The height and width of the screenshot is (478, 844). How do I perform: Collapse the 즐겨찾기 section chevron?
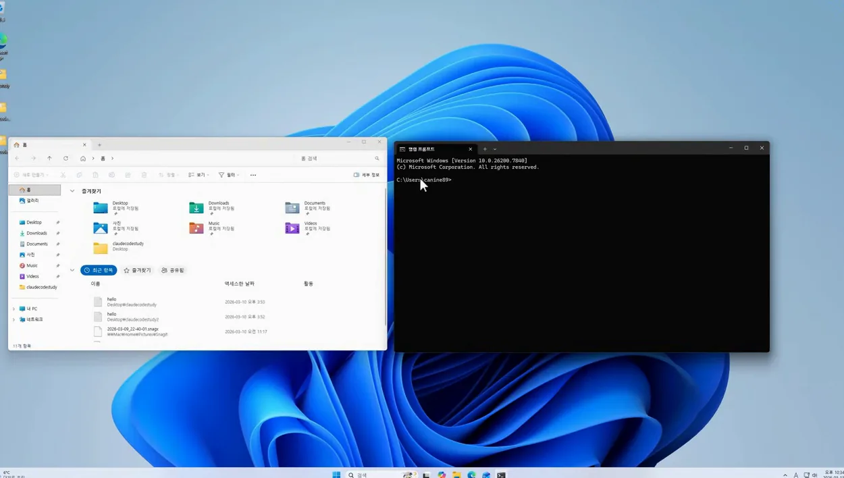pyautogui.click(x=72, y=191)
